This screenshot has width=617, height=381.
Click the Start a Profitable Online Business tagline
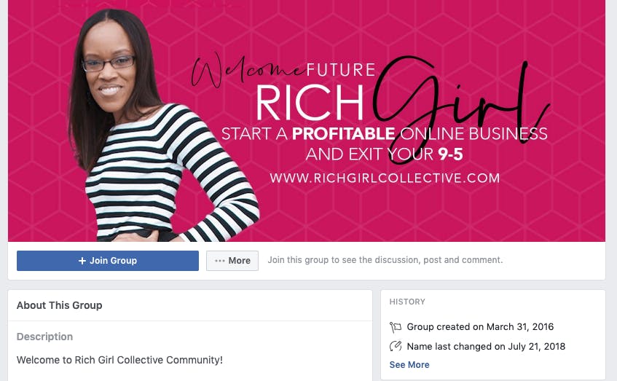coord(385,134)
